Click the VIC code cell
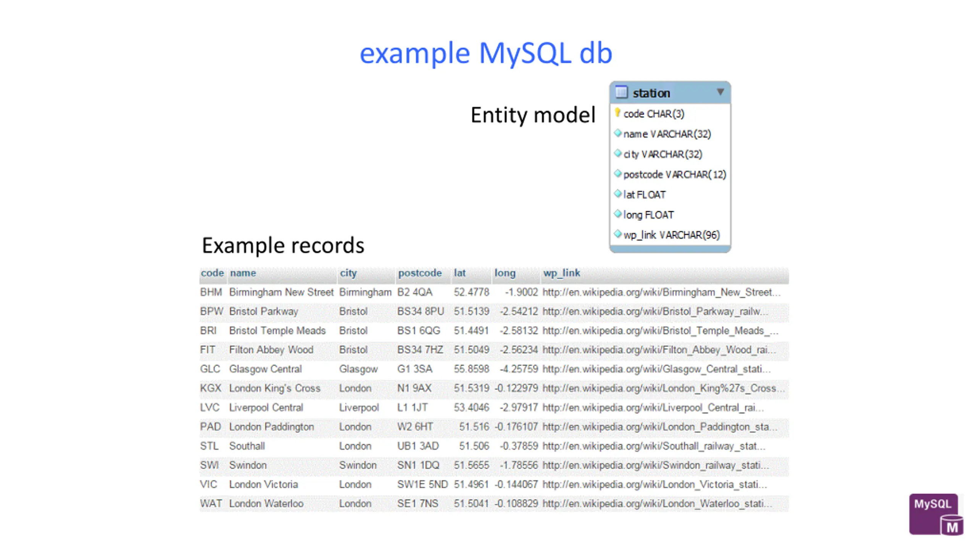The height and width of the screenshot is (550, 977). pyautogui.click(x=208, y=485)
